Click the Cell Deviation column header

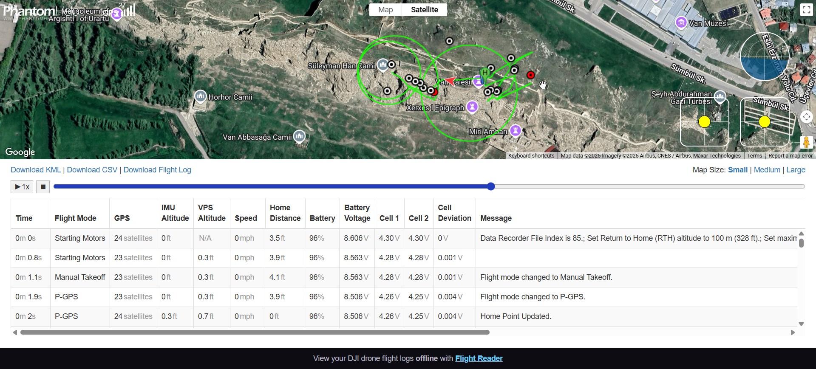[454, 213]
